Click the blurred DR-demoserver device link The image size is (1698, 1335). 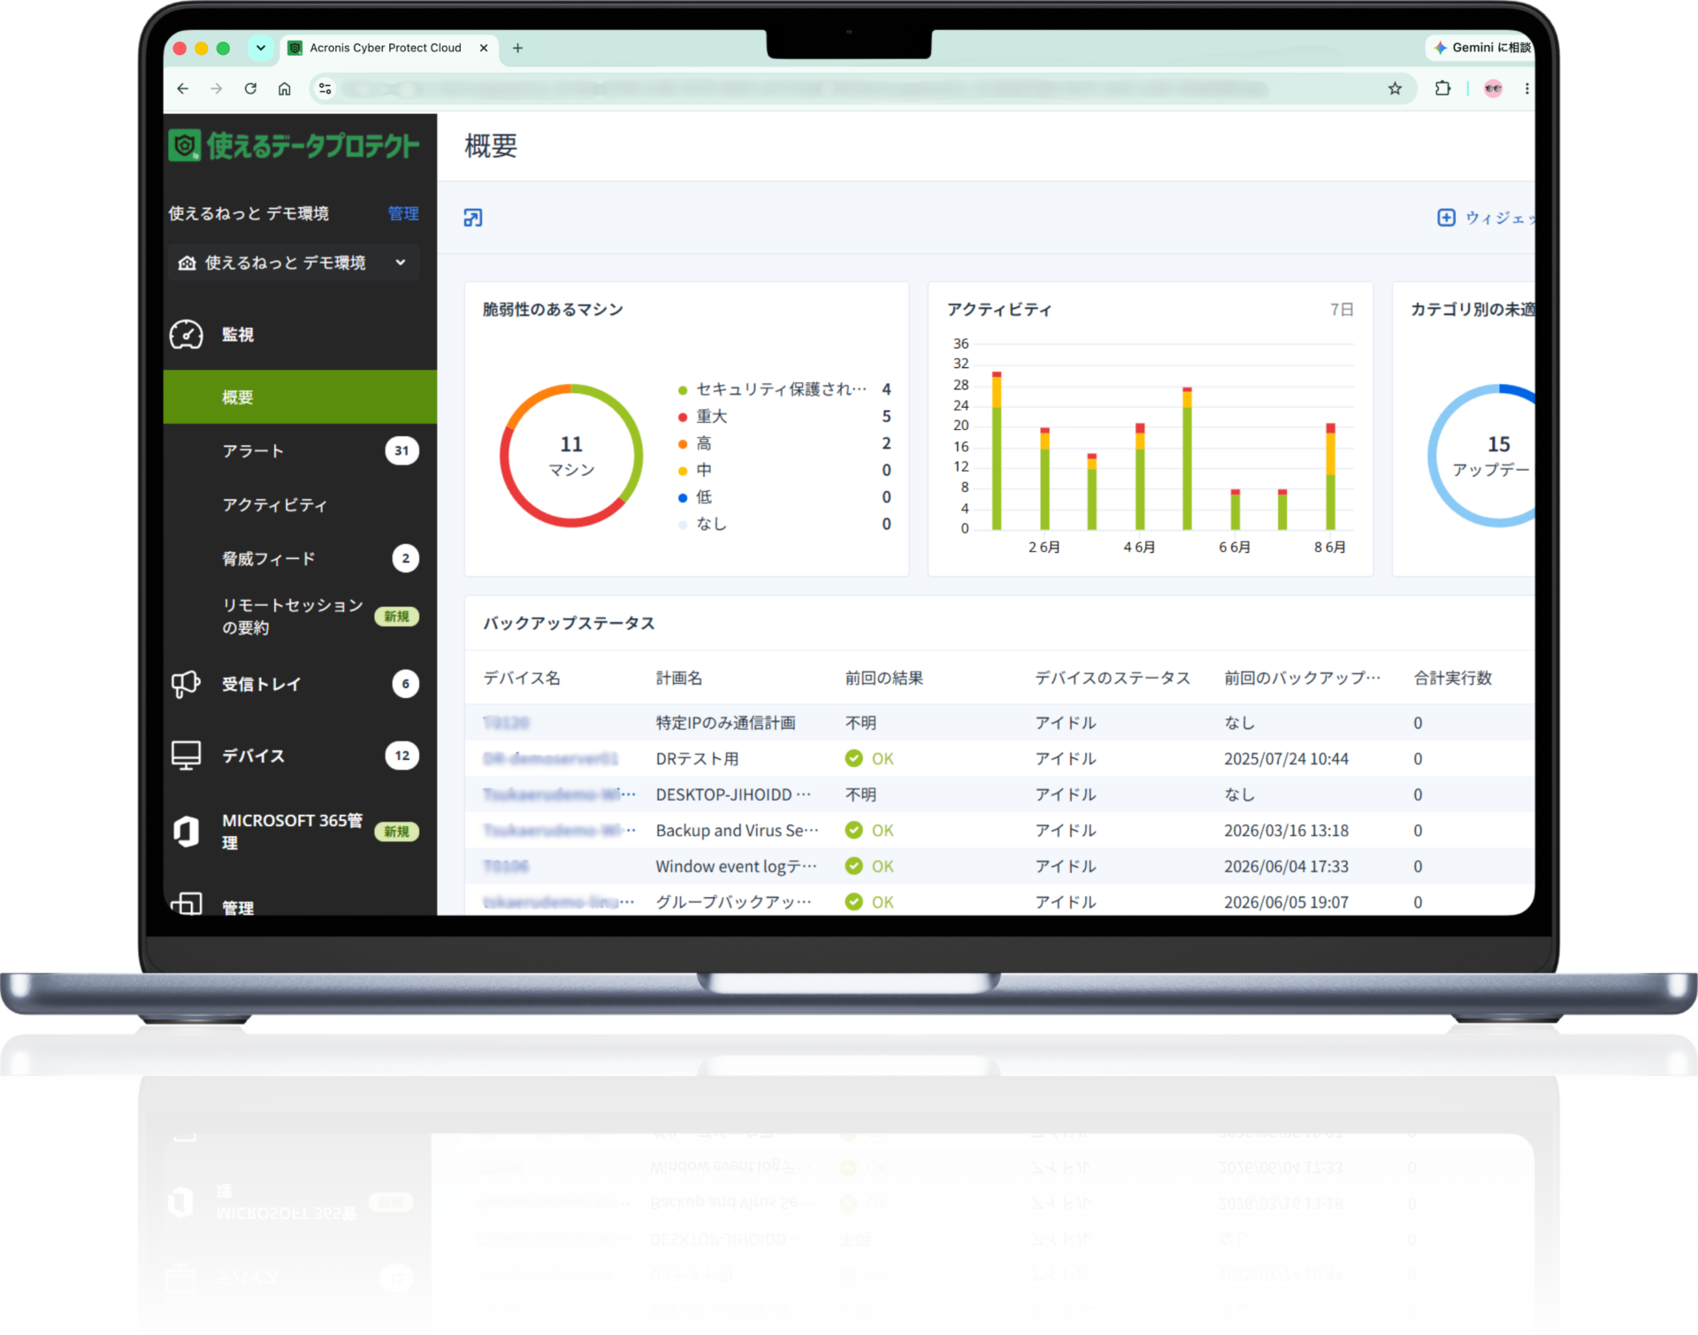[x=550, y=759]
